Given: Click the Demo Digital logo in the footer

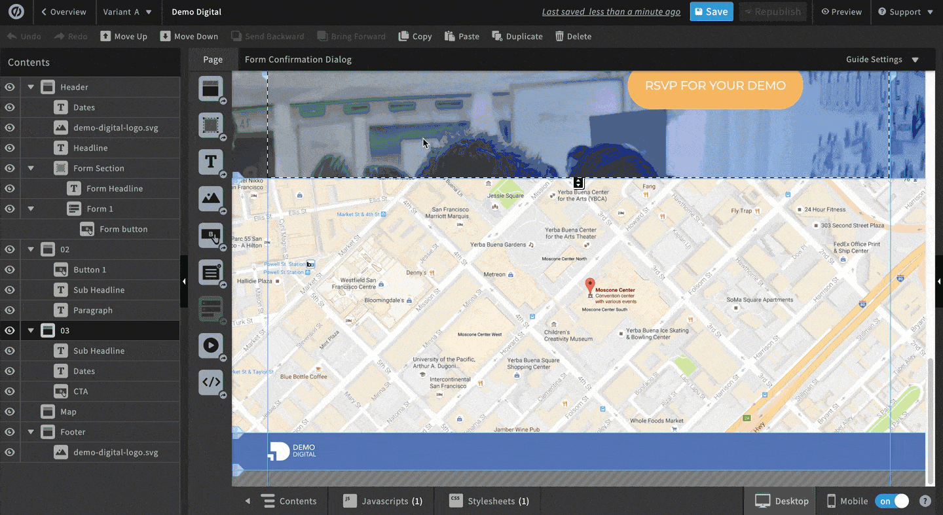Looking at the screenshot, I should pyautogui.click(x=292, y=451).
